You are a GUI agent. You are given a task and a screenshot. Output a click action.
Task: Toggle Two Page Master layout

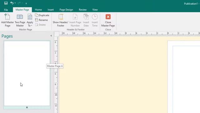pyautogui.click(x=20, y=20)
